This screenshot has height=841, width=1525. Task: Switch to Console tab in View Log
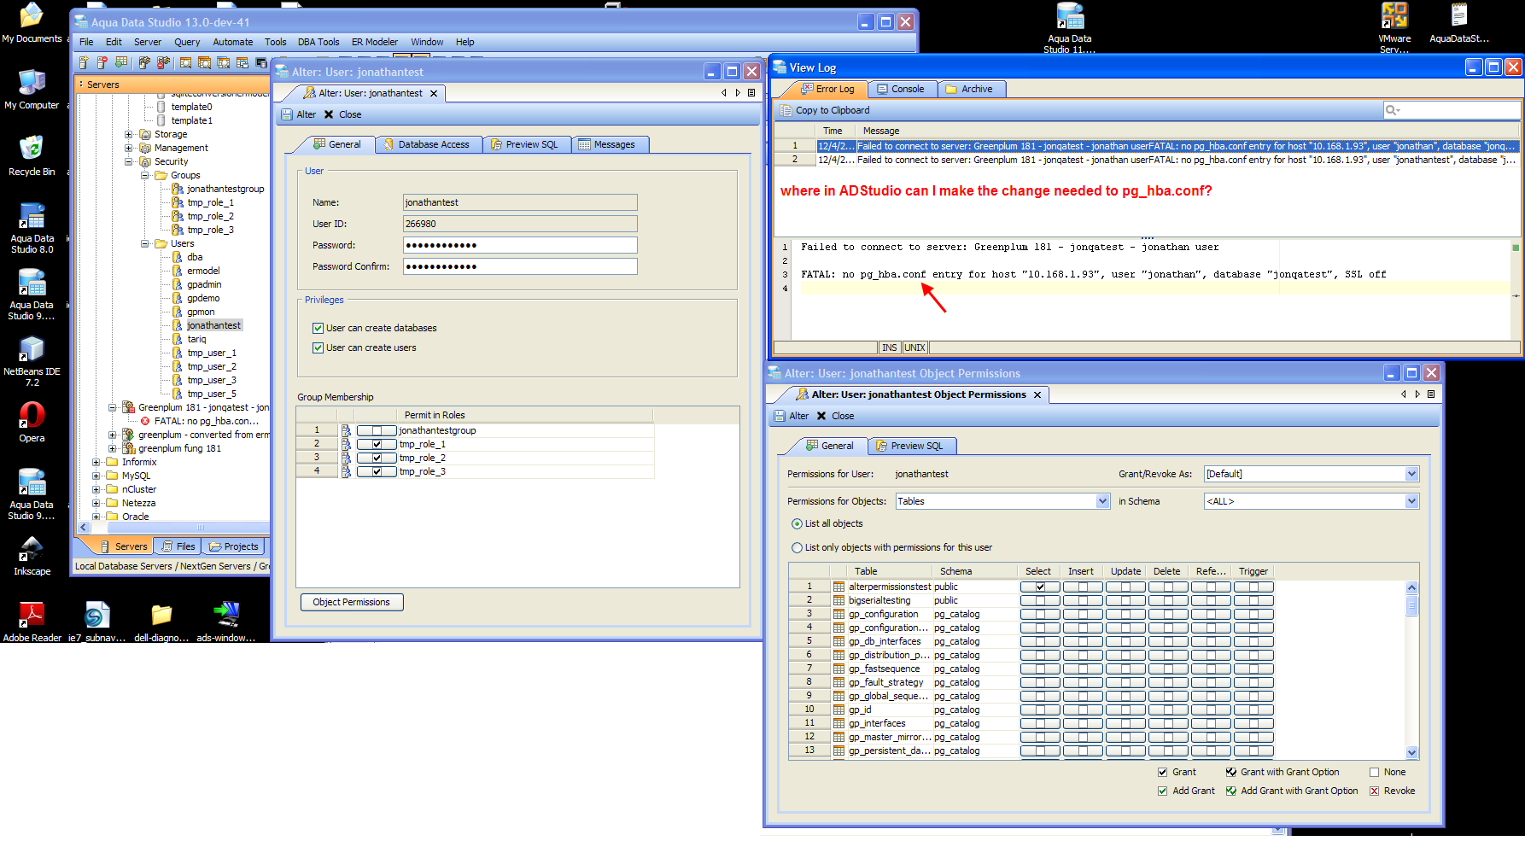pos(902,89)
